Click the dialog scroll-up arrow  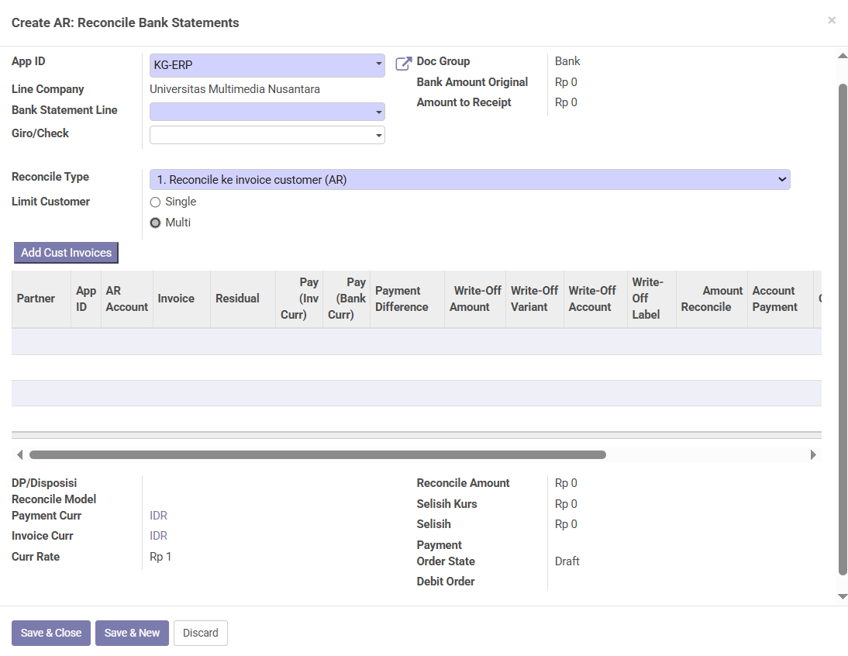tap(843, 56)
